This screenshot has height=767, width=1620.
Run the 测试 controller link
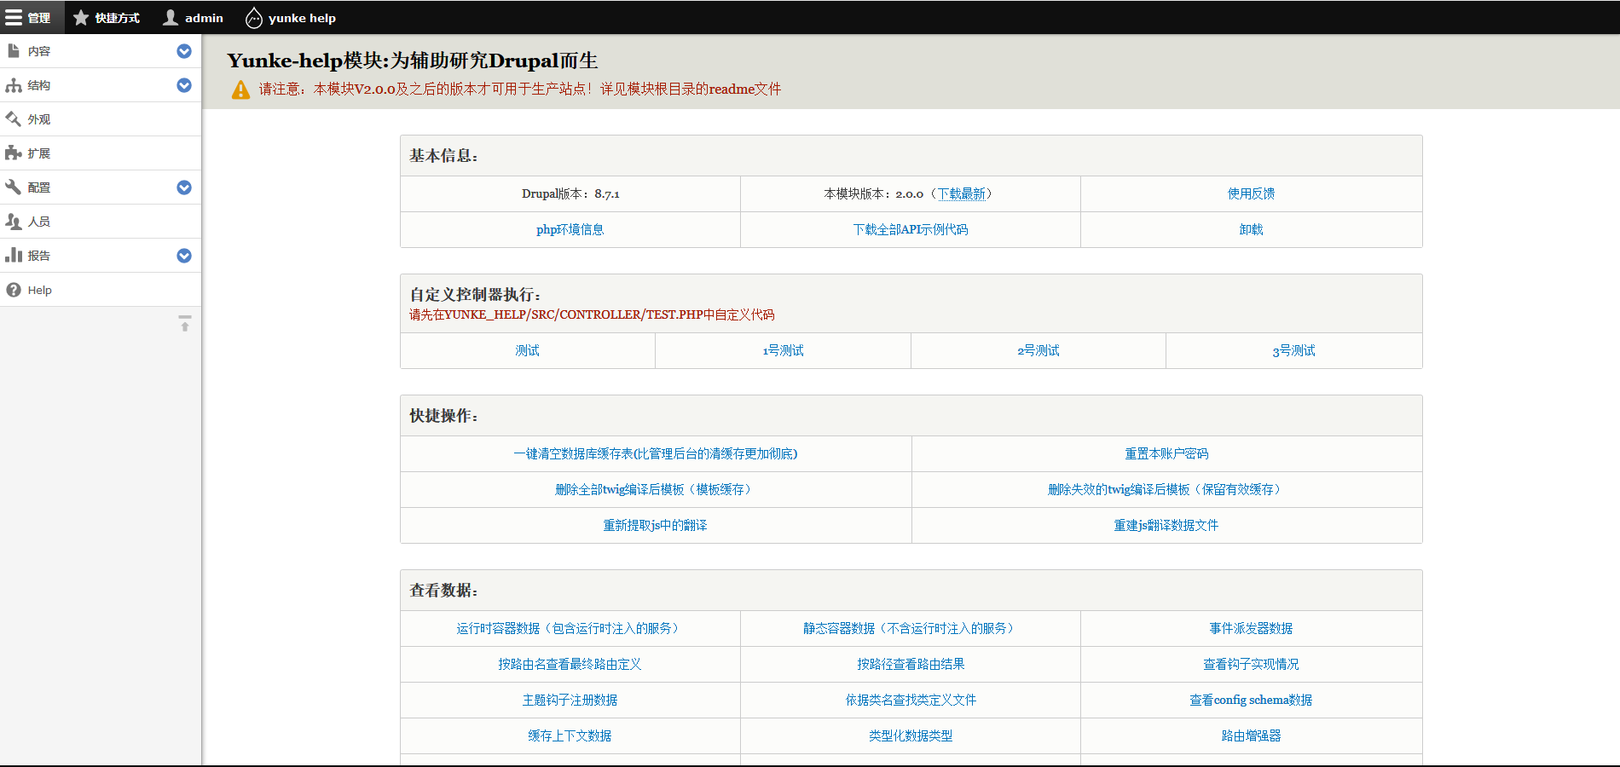tap(527, 350)
